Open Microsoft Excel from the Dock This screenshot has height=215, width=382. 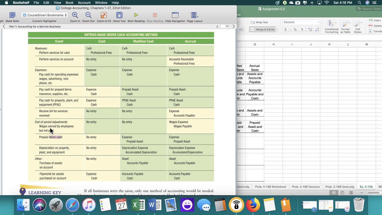[138, 205]
